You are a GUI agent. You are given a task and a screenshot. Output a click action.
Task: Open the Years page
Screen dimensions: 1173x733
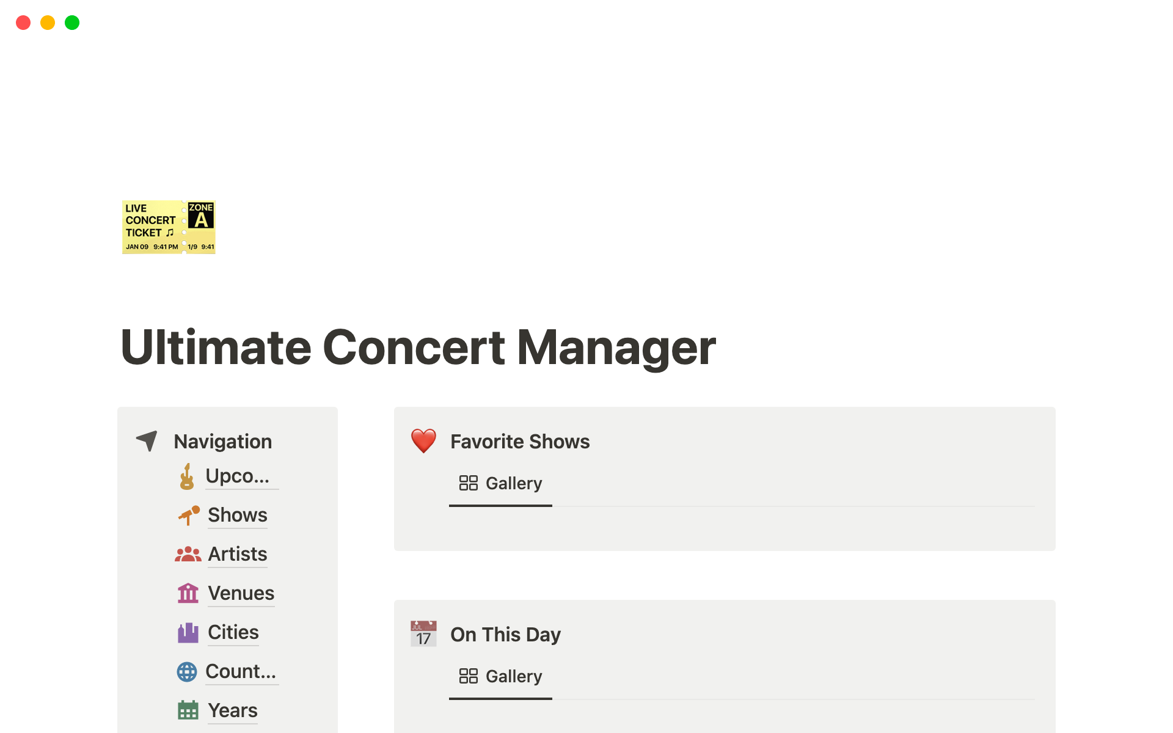tap(232, 710)
